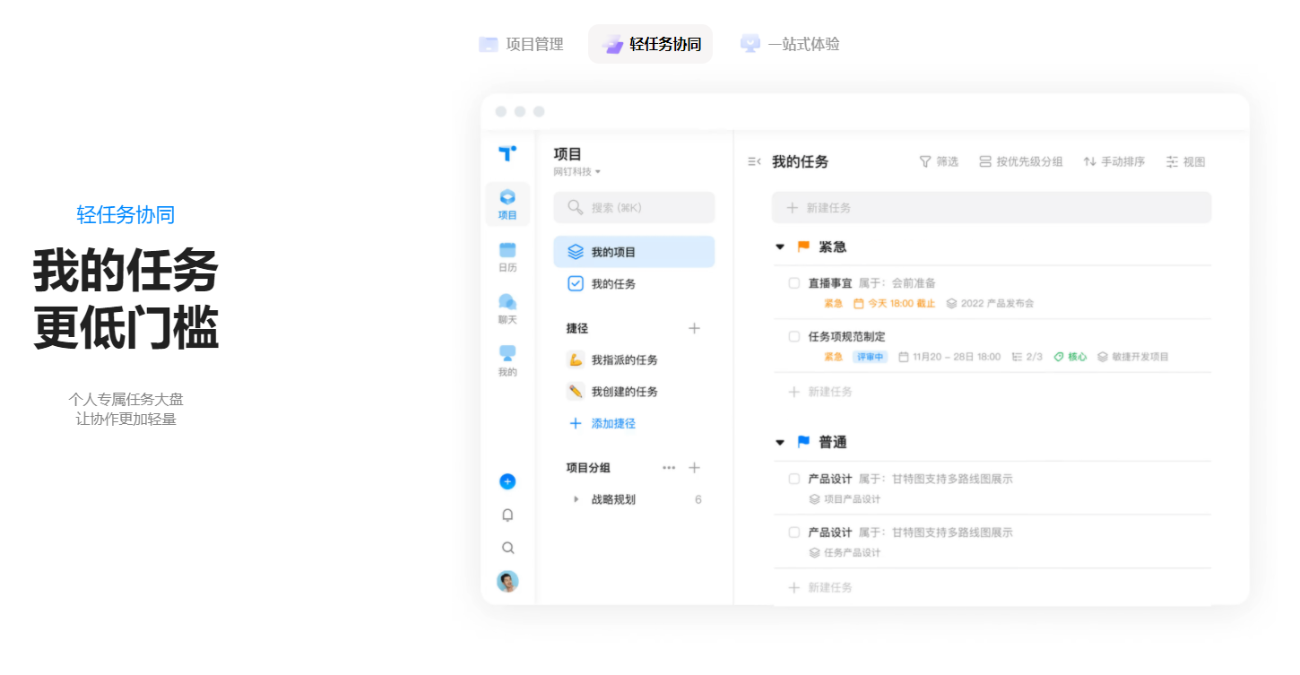The width and height of the screenshot is (1300, 675).
Task: Click the 今天 18:00 截止 due date tag
Action: pos(894,303)
